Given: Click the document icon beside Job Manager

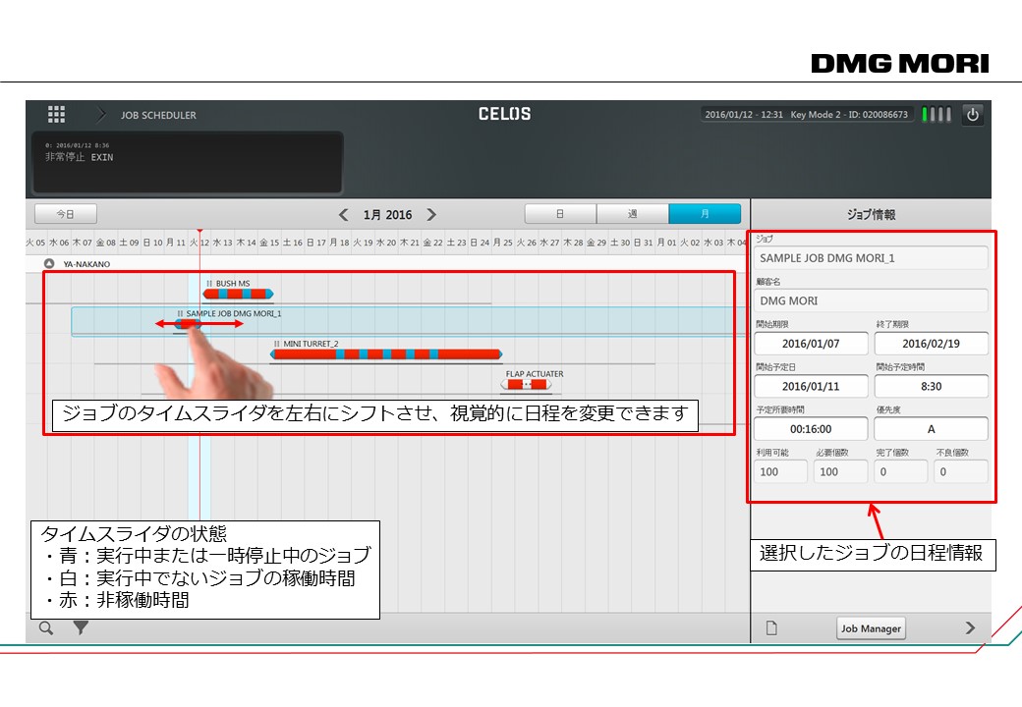Looking at the screenshot, I should (771, 628).
